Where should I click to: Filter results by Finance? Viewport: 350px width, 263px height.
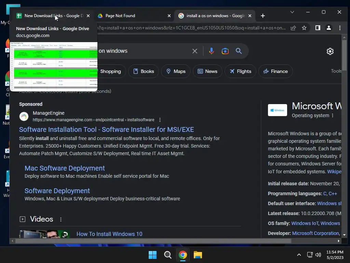tap(275, 71)
